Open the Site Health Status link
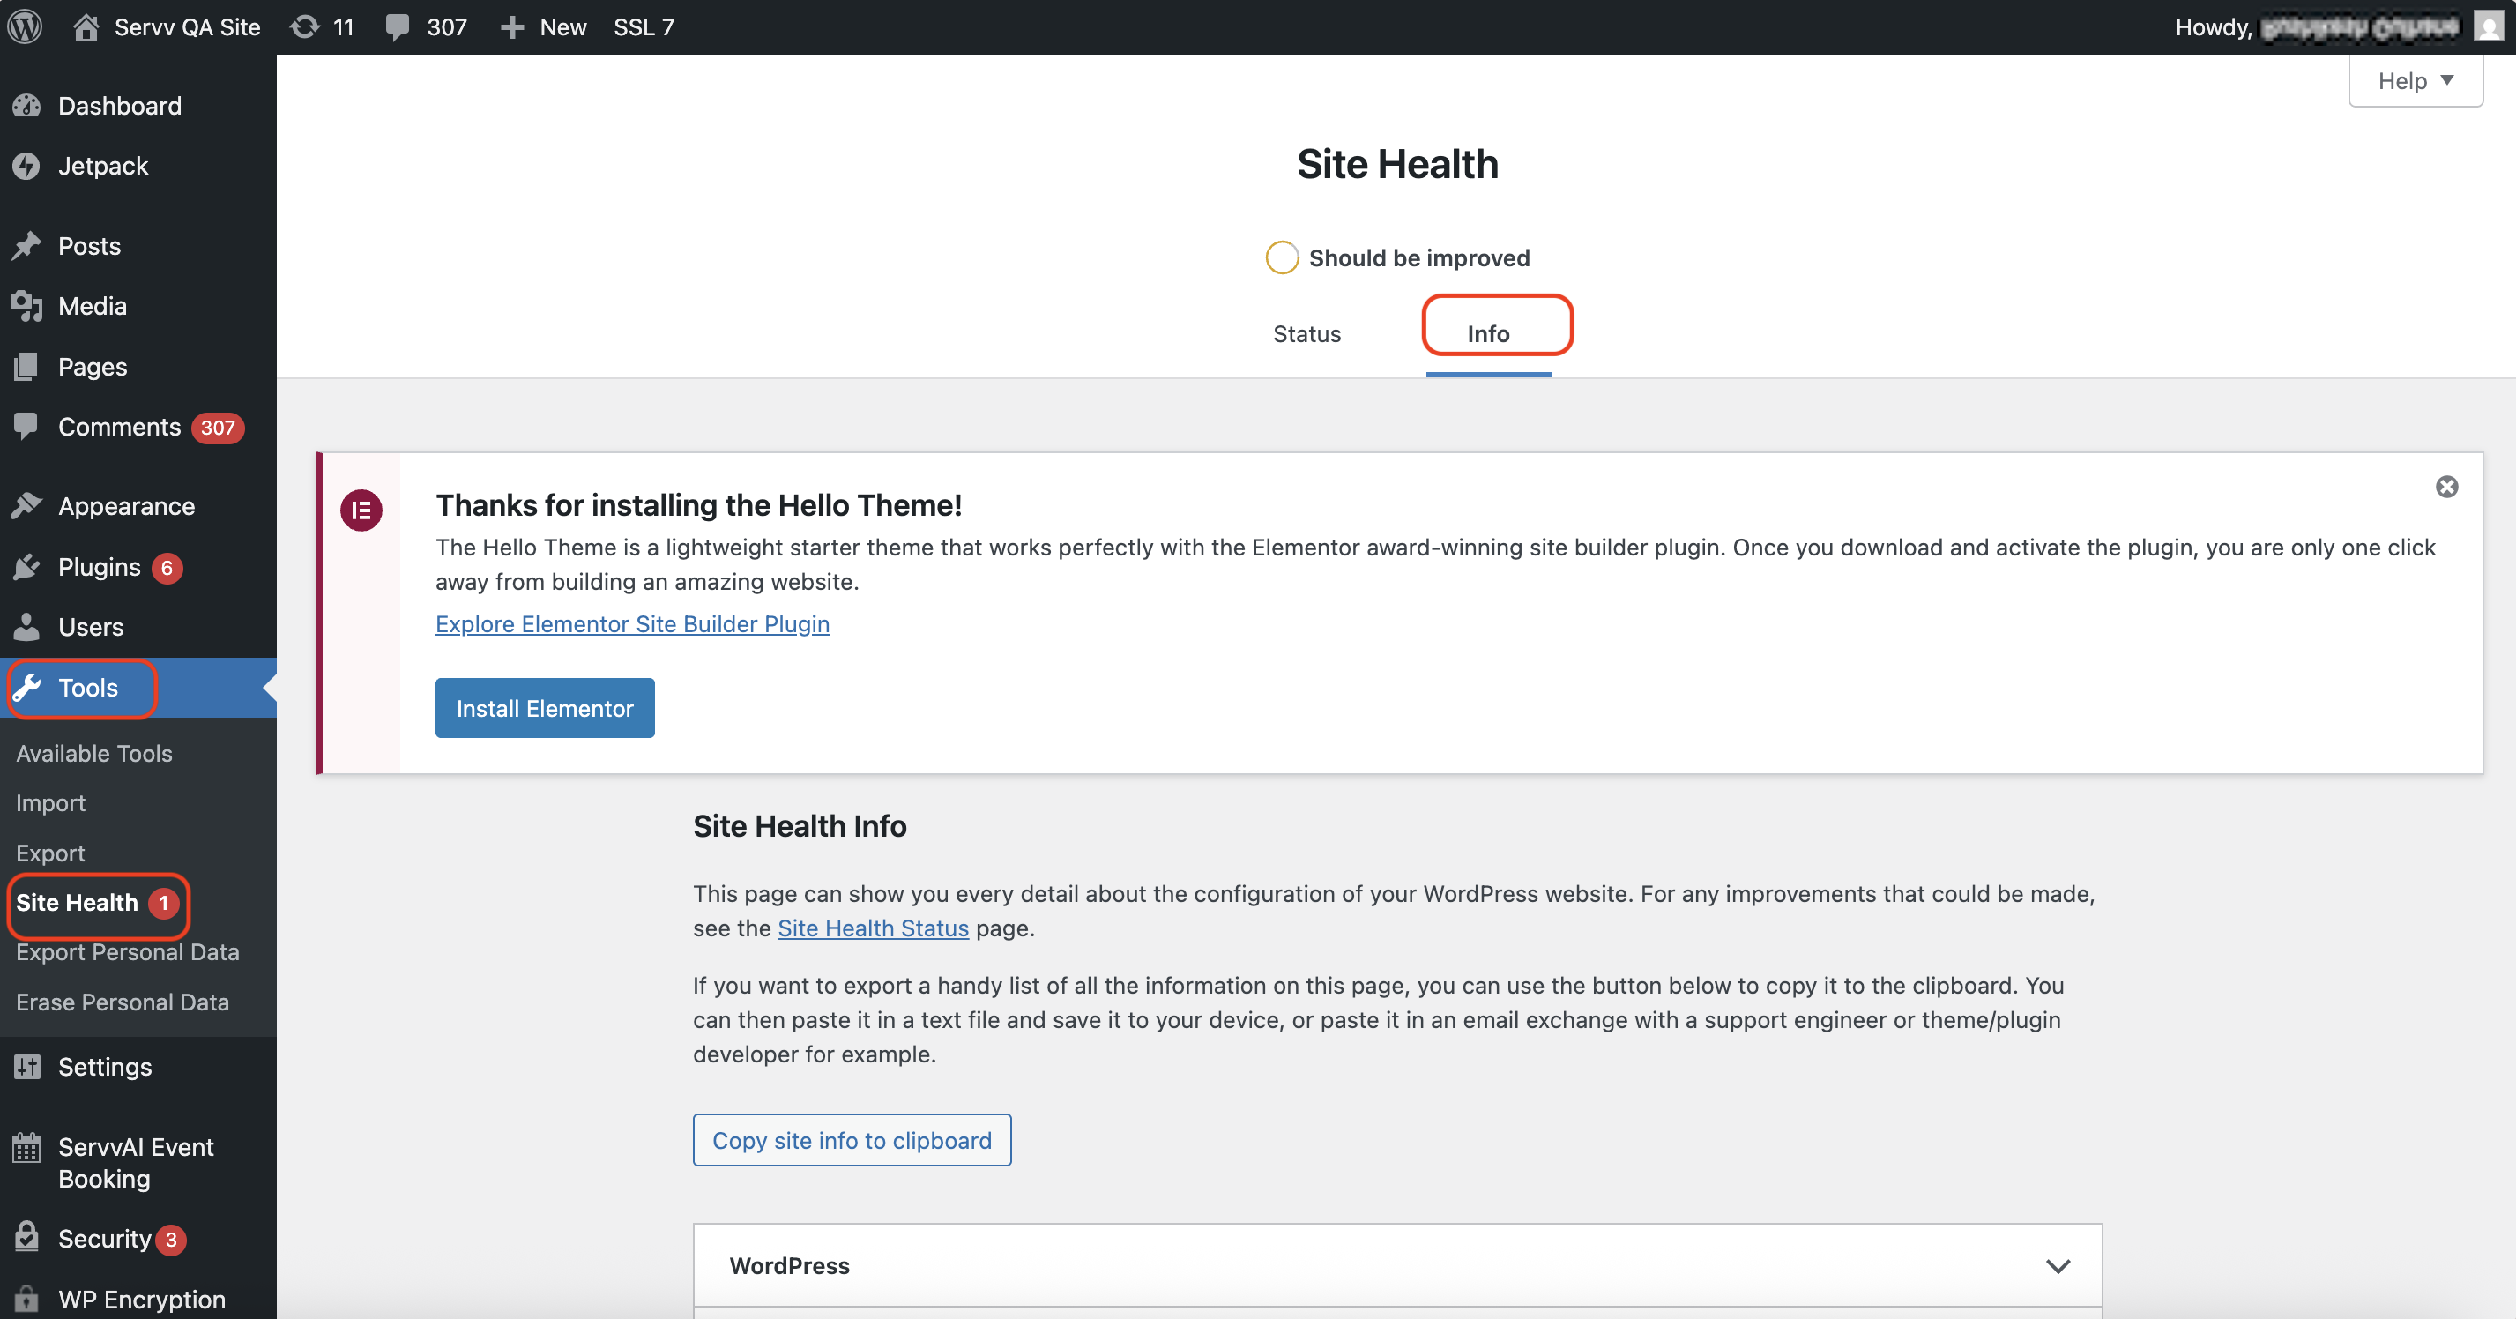Image resolution: width=2516 pixels, height=1319 pixels. [x=872, y=928]
